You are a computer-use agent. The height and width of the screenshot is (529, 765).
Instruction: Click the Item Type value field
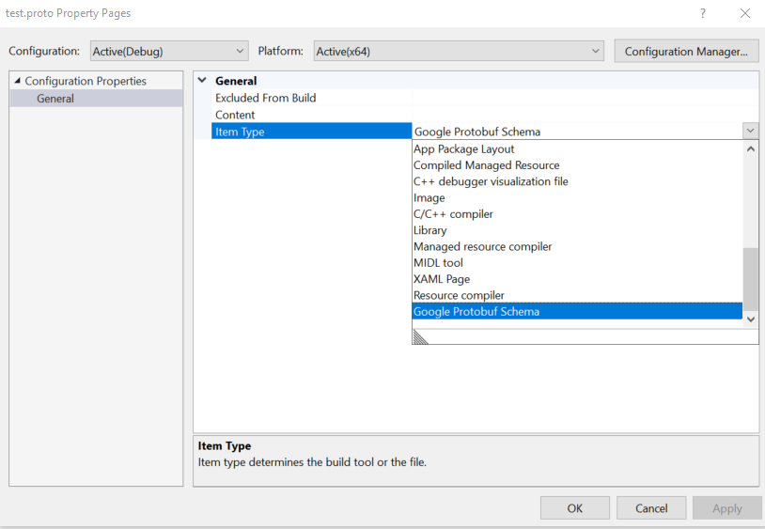578,132
